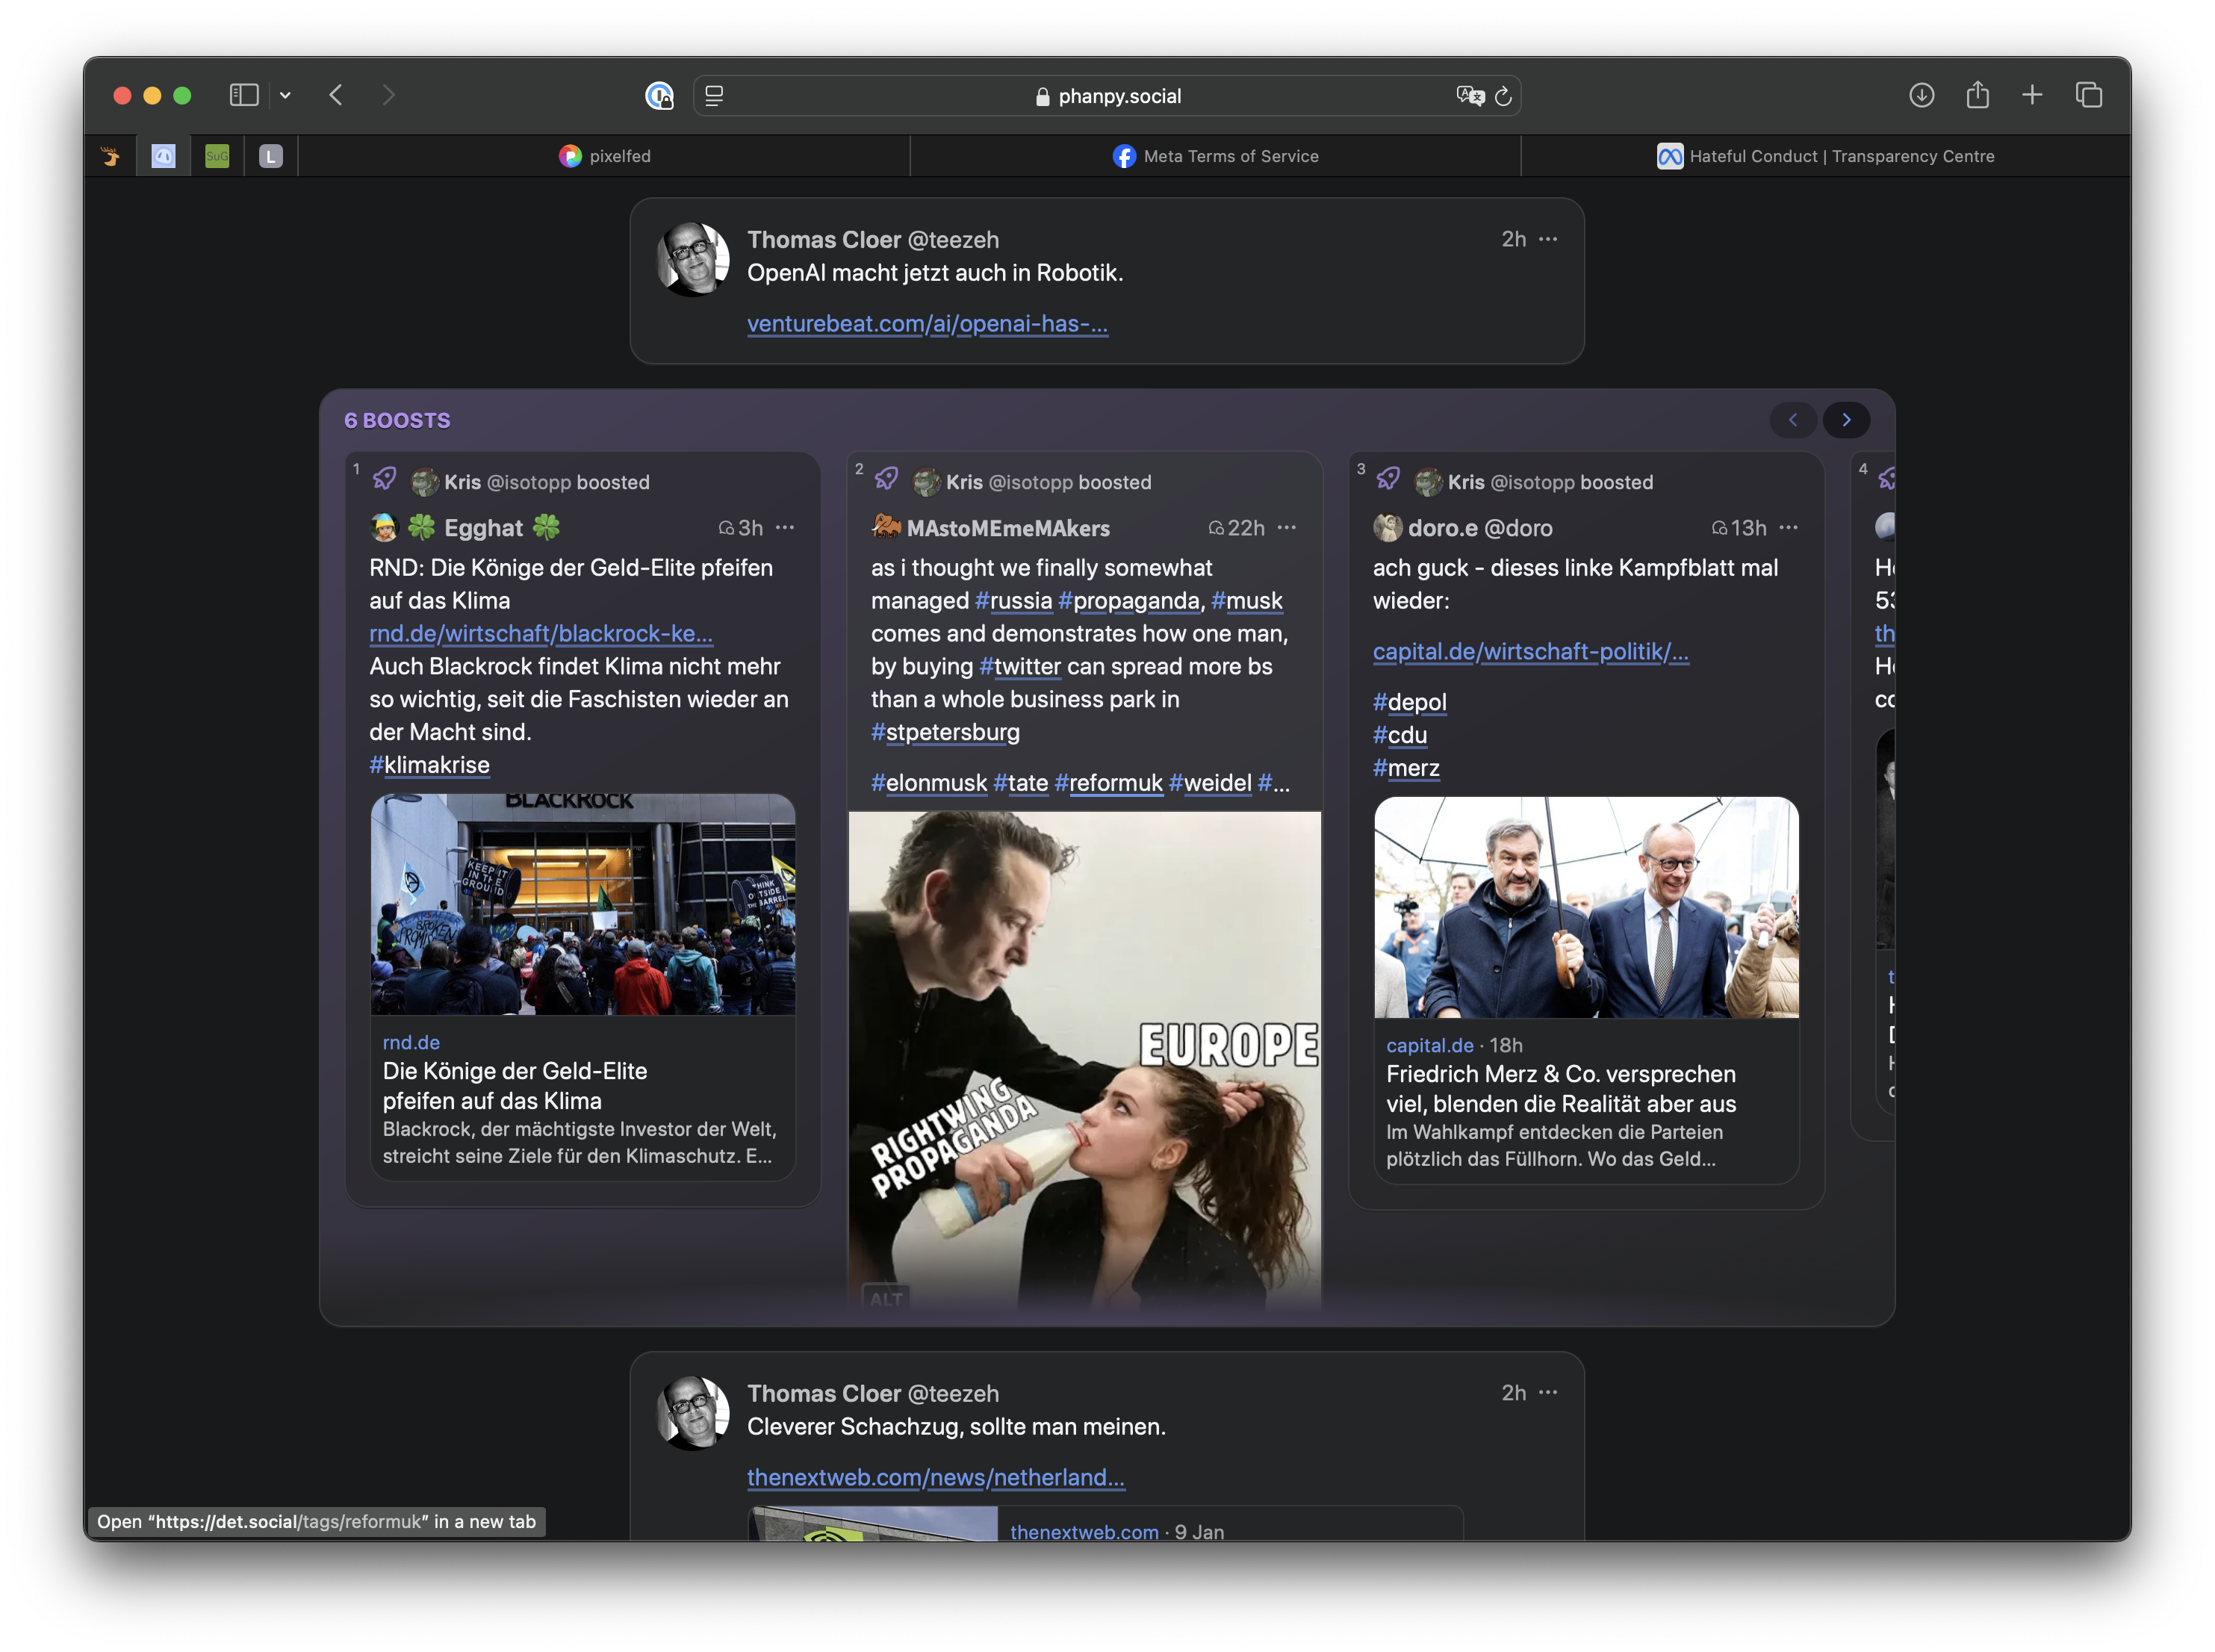
Task: Open more menu on Cleverer Schachzug post
Action: pyautogui.click(x=1548, y=1393)
